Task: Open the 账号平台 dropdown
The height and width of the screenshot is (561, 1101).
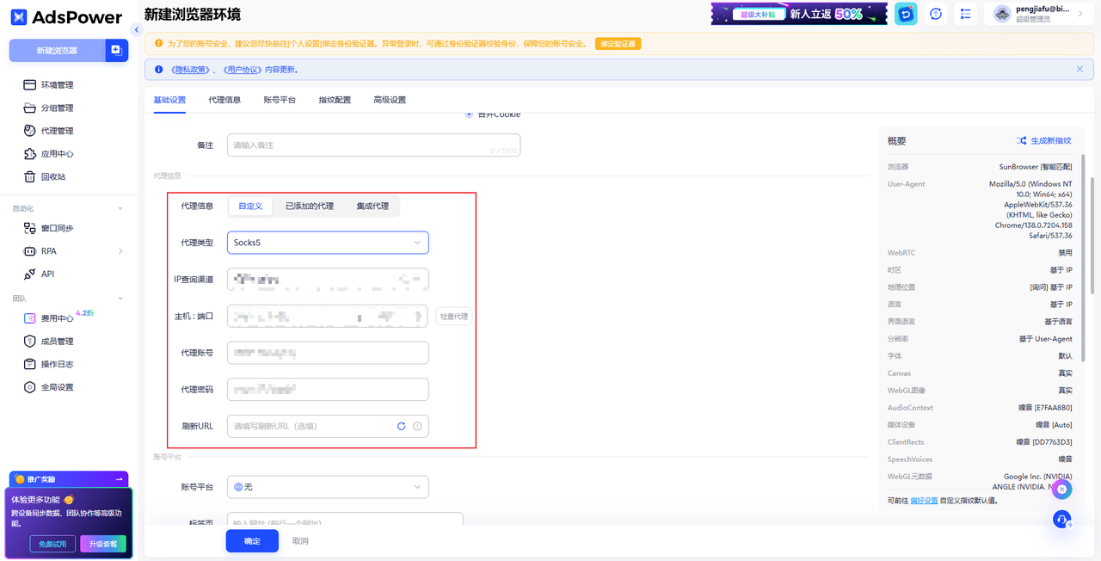Action: [x=328, y=487]
